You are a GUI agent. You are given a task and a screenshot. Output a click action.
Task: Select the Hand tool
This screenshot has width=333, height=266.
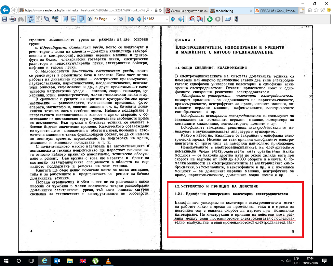click(x=31, y=19)
